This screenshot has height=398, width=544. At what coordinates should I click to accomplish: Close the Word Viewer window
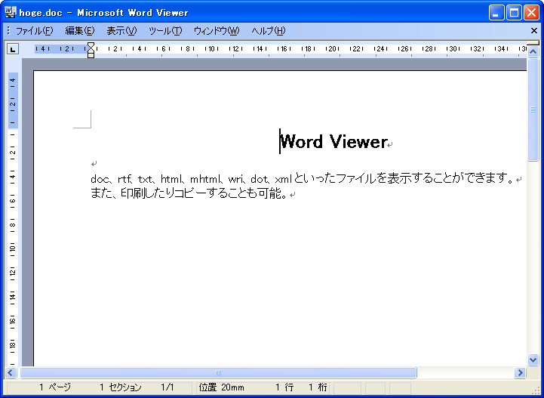[531, 13]
